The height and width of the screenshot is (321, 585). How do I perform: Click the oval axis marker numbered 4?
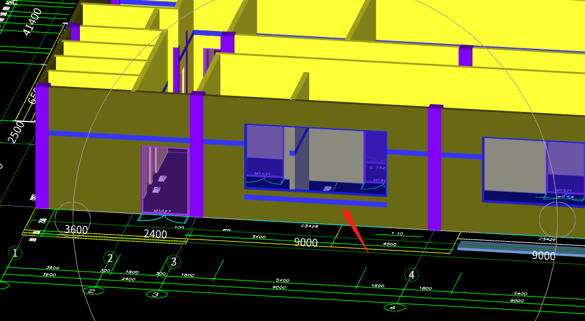click(395, 307)
